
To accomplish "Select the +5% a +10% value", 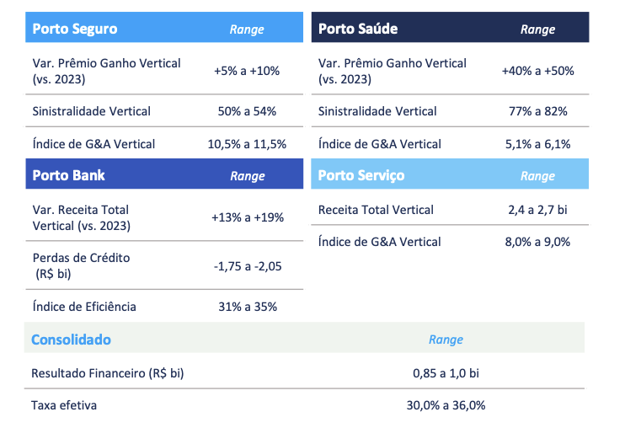I will 247,71.
